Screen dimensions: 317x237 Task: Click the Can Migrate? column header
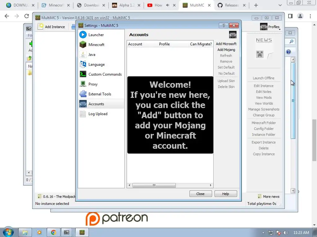coord(201,44)
